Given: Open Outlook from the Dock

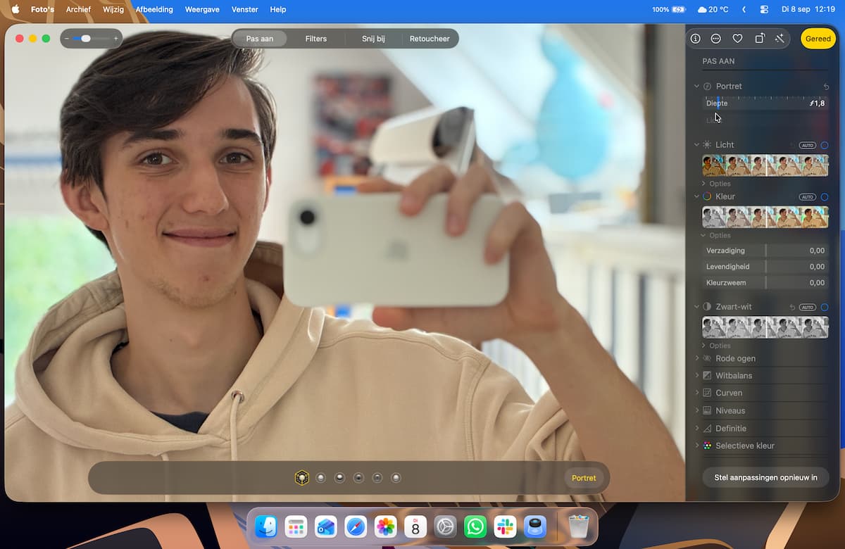Looking at the screenshot, I should pyautogui.click(x=325, y=526).
